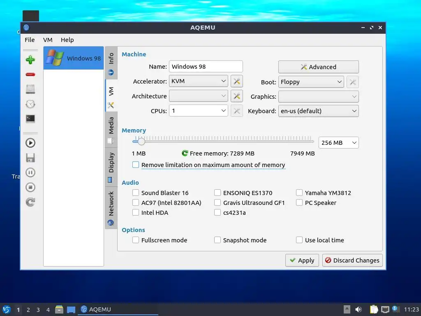Switch to workspace 4
The width and height of the screenshot is (421, 316).
tap(48, 309)
